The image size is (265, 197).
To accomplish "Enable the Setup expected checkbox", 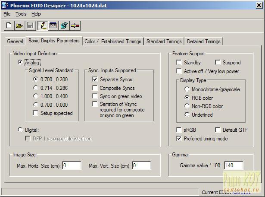I will (35, 113).
